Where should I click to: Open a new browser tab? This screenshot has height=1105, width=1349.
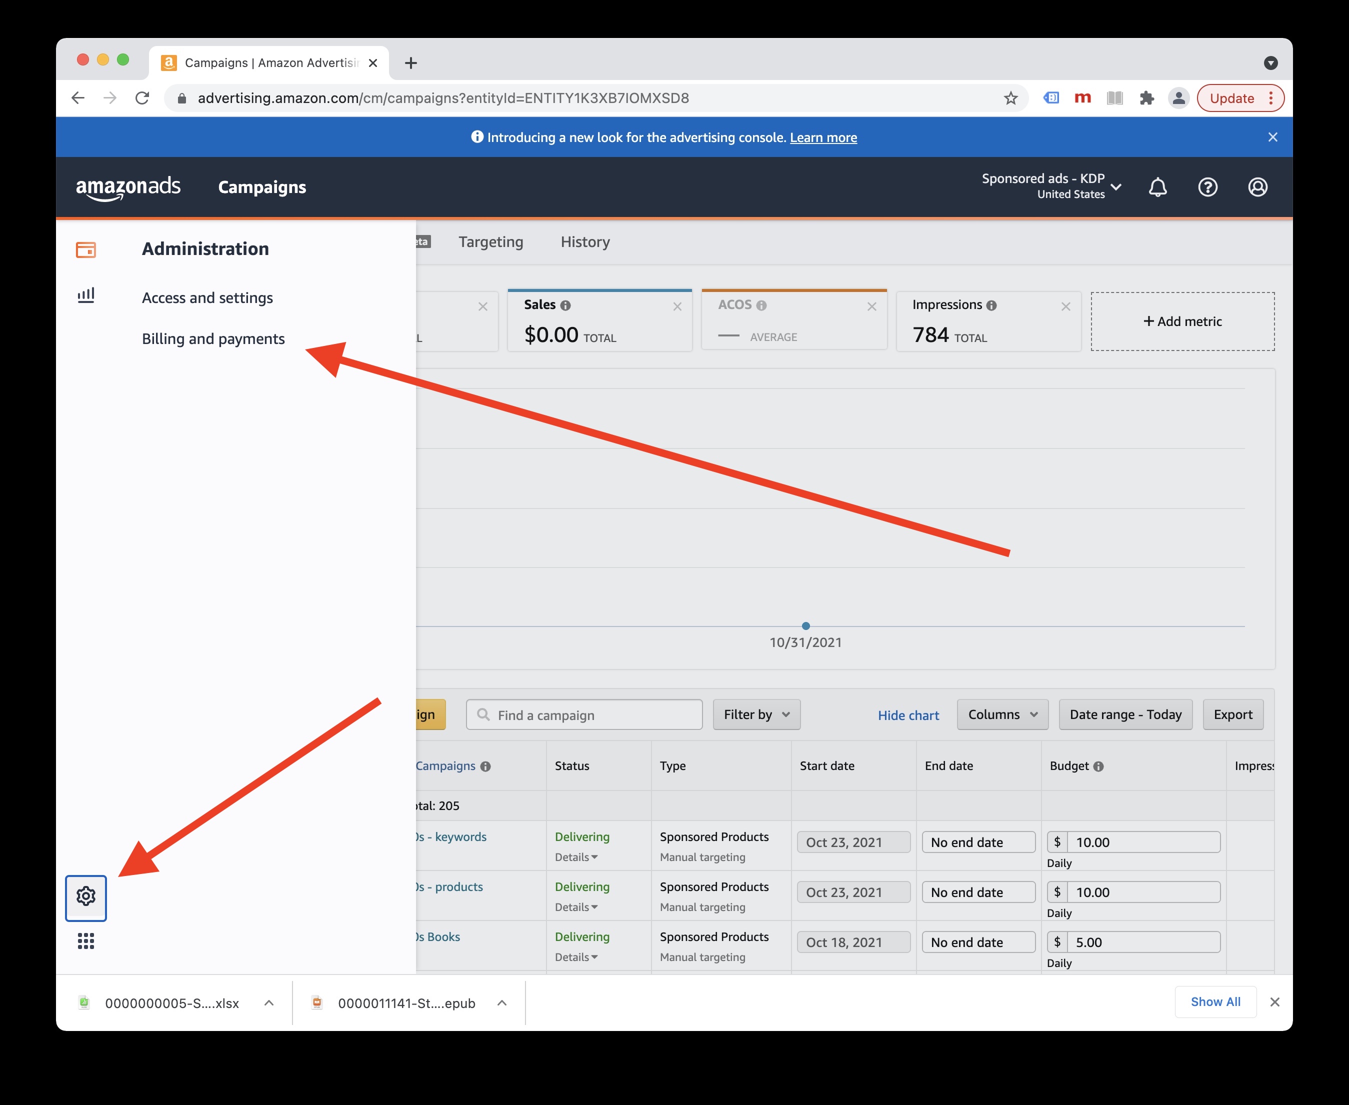[410, 63]
